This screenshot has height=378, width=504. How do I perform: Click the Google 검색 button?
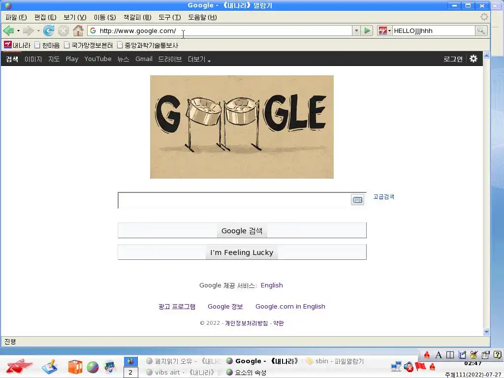coord(242,230)
